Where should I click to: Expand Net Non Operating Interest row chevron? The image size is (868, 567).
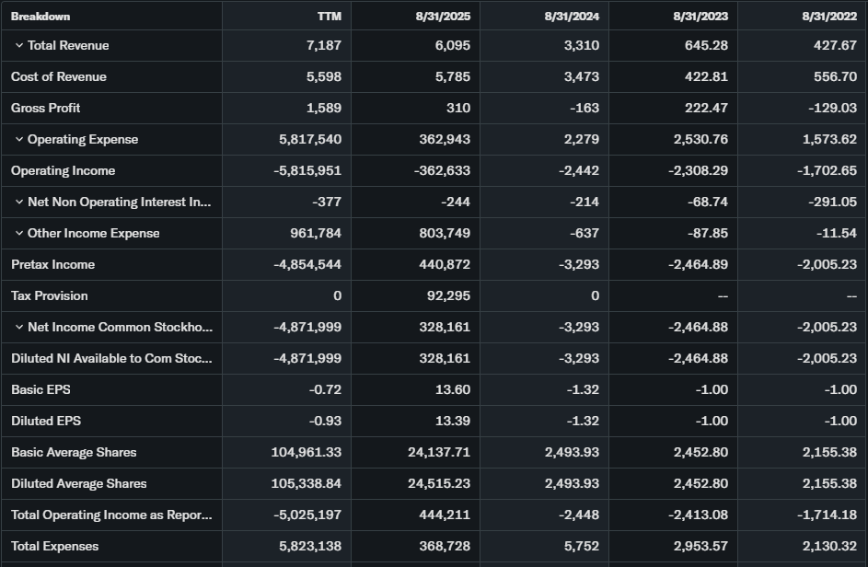[x=18, y=202]
